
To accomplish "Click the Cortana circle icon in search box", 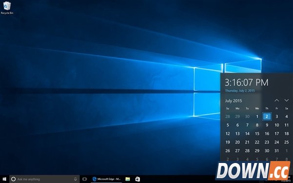I will click(13, 179).
